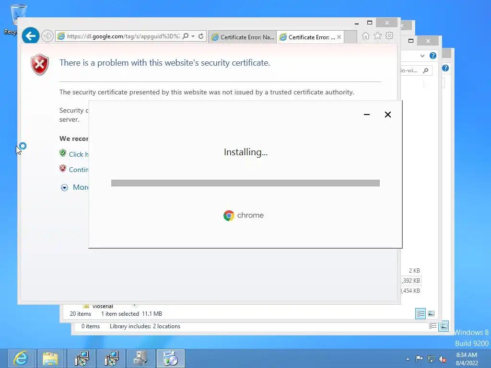The height and width of the screenshot is (368, 491).
Task: Open Action Center flag in system tray
Action: click(x=419, y=358)
